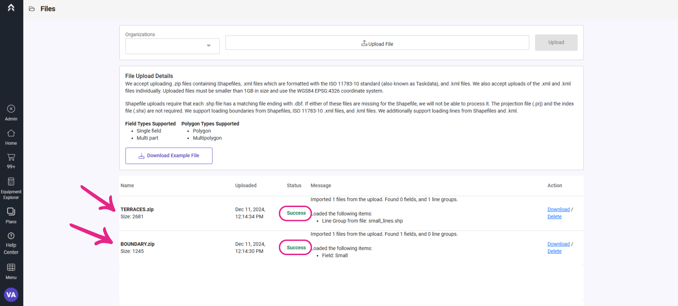
Task: Click Download Example File button
Action: tap(169, 156)
